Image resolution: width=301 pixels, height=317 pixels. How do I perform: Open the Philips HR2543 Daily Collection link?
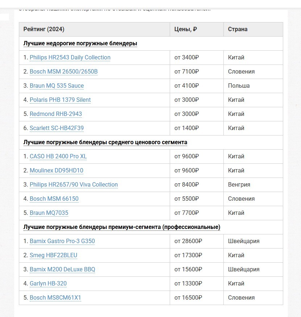click(70, 57)
